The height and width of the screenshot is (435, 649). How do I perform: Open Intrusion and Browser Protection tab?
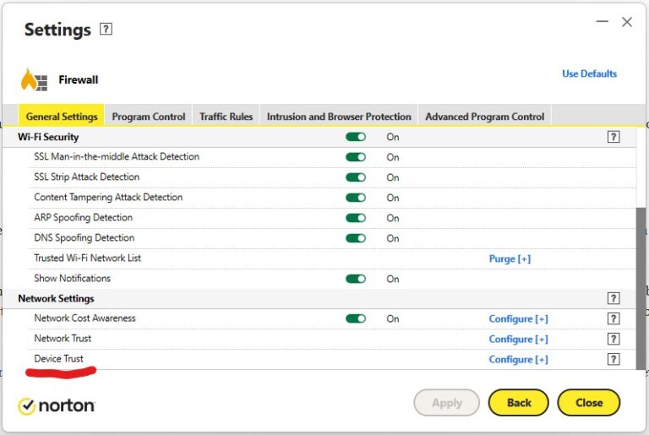click(339, 117)
